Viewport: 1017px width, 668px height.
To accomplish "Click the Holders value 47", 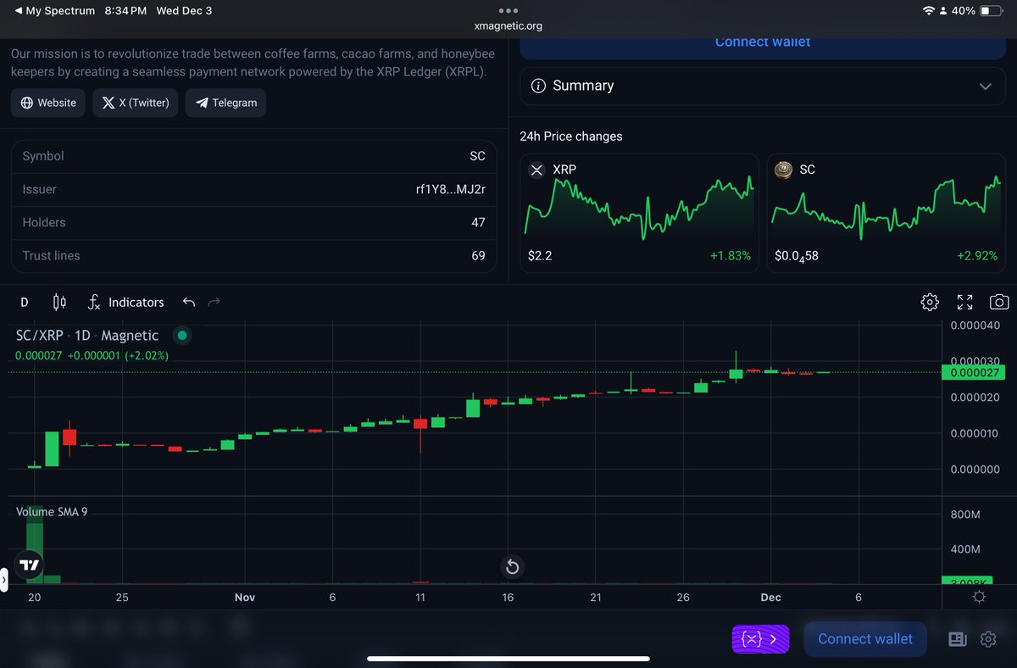I will 478,222.
